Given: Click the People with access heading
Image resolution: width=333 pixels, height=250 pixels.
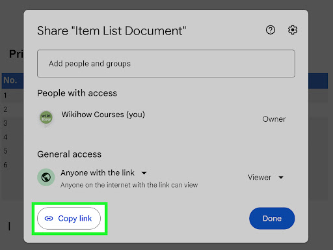Looking at the screenshot, I should 77,93.
